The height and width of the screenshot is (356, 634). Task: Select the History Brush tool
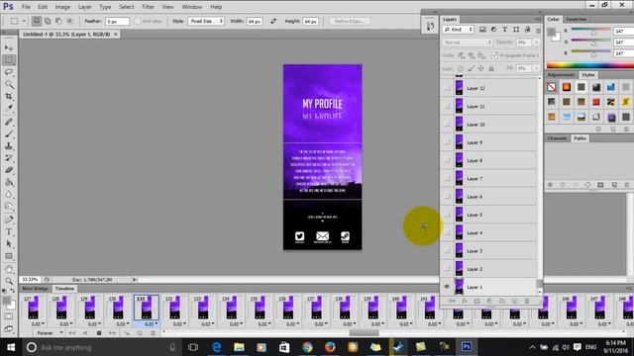click(x=9, y=158)
